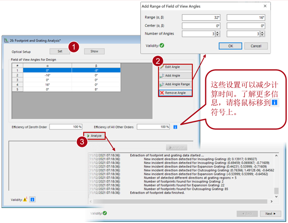288x223 pixels.
Task: Select the -16° alpha cell in row 2
Action: 47,75
